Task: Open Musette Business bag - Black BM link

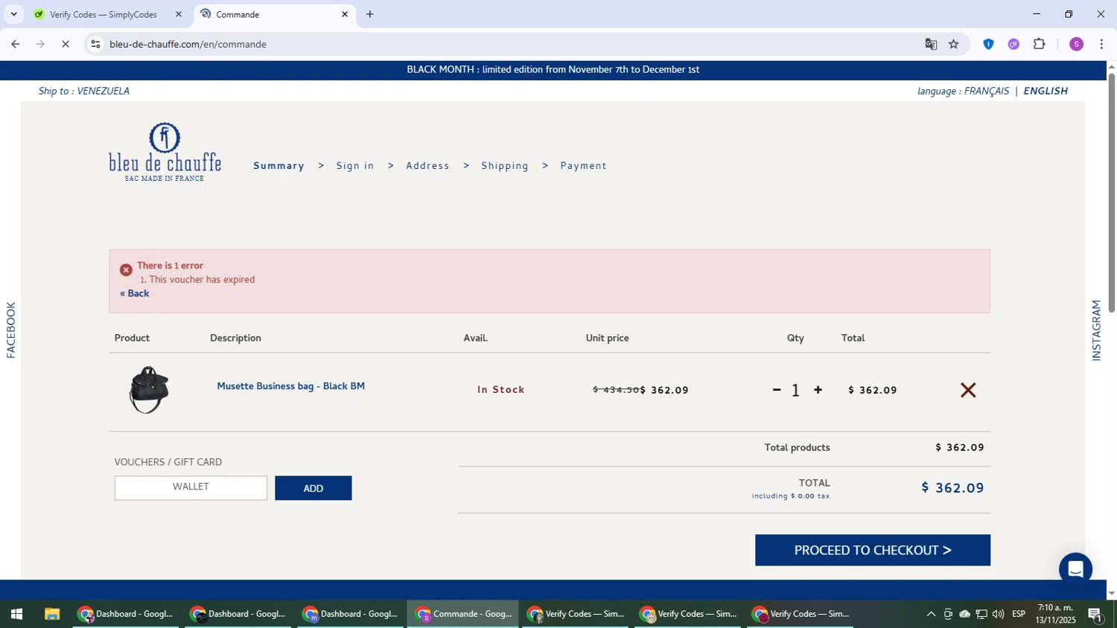Action: click(x=290, y=386)
